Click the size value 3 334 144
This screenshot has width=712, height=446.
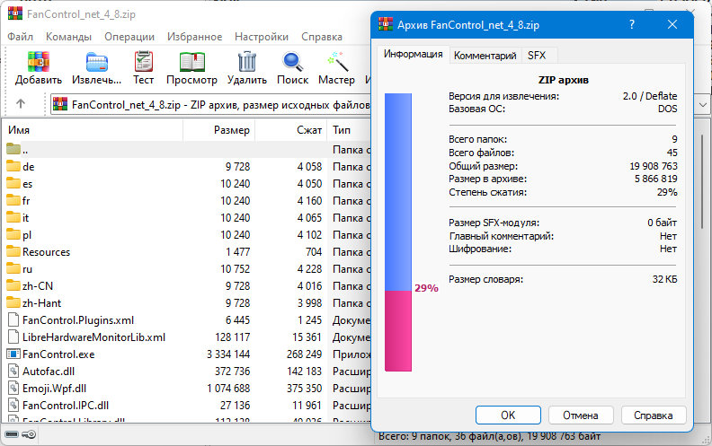tap(228, 354)
